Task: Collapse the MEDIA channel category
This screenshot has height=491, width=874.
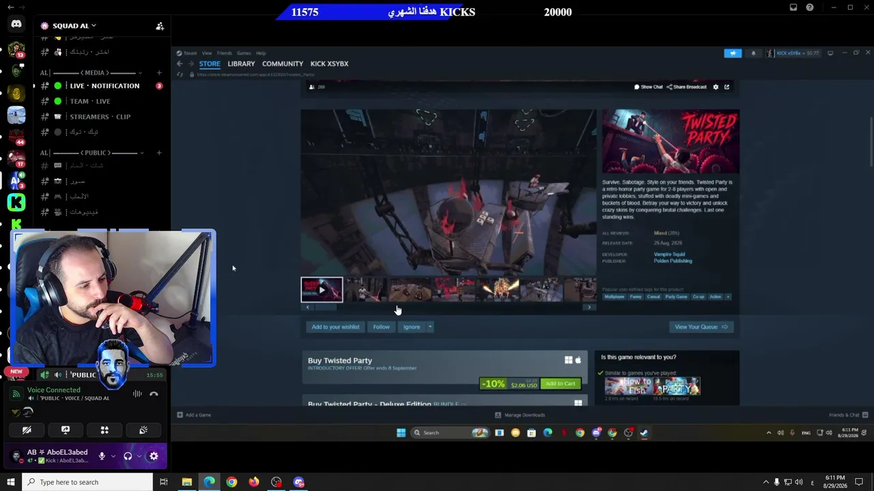Action: [x=140, y=73]
